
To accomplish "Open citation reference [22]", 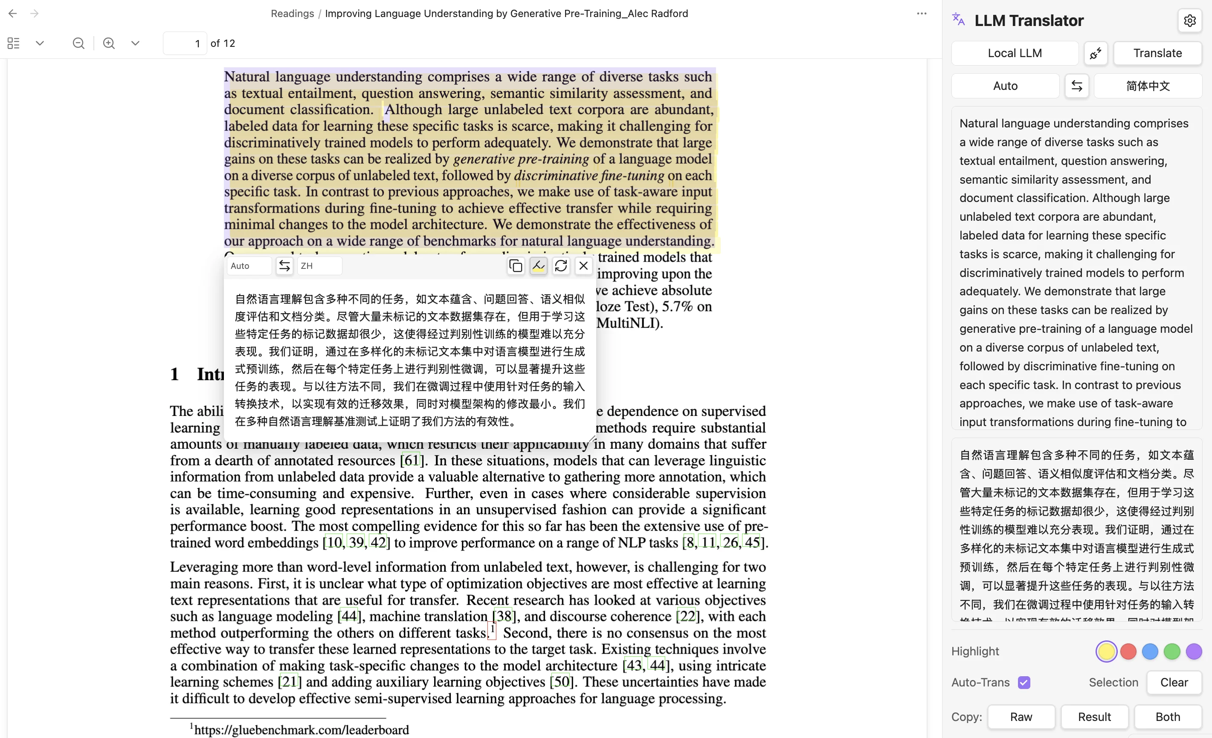I will tap(687, 616).
